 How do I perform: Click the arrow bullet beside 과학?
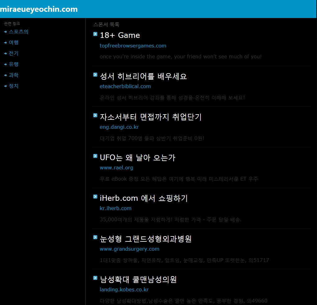pyautogui.click(x=6, y=75)
